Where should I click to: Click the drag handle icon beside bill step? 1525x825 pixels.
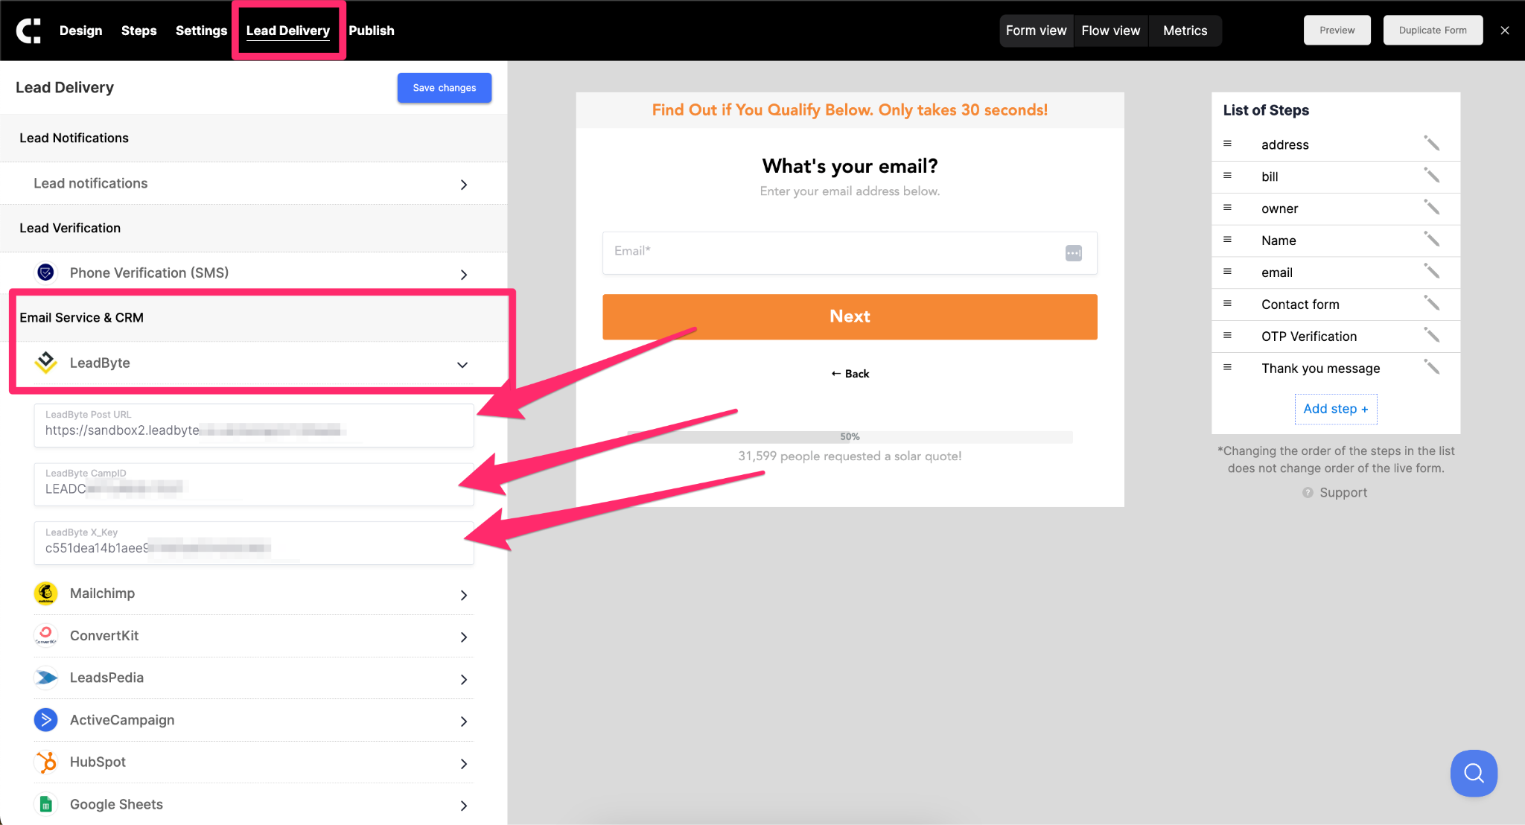(x=1227, y=176)
